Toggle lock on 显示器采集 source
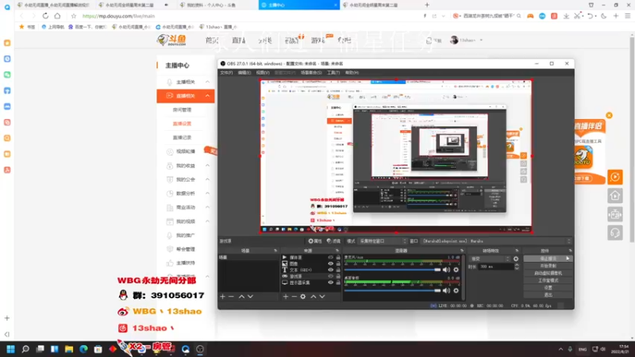This screenshot has width=635, height=357. 338,282
